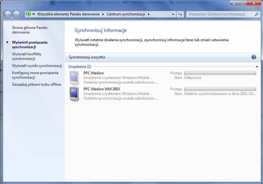
Task: Click the Forward navigation arrow button
Action: (16, 14)
